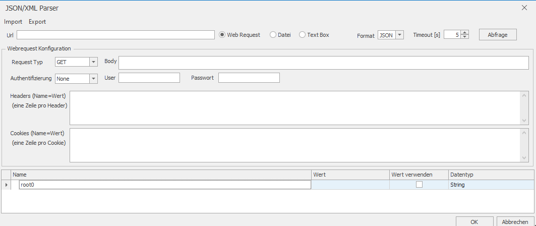The height and width of the screenshot is (226, 536).
Task: Select the Datei radio button
Action: [273, 35]
